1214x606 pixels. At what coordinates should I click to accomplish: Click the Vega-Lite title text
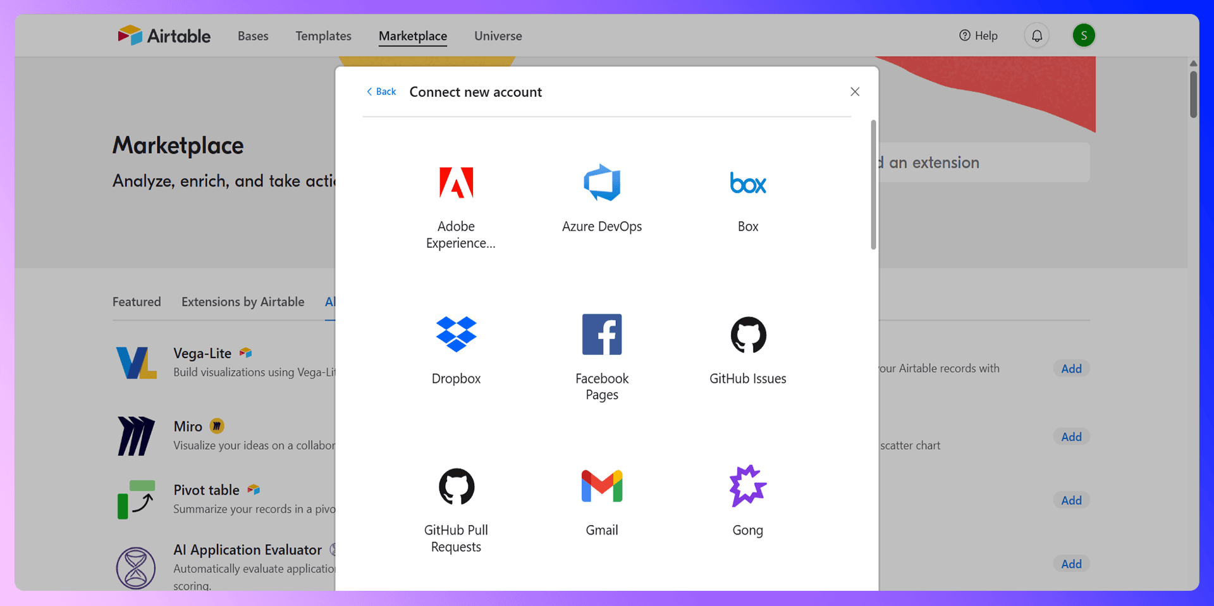pos(202,353)
